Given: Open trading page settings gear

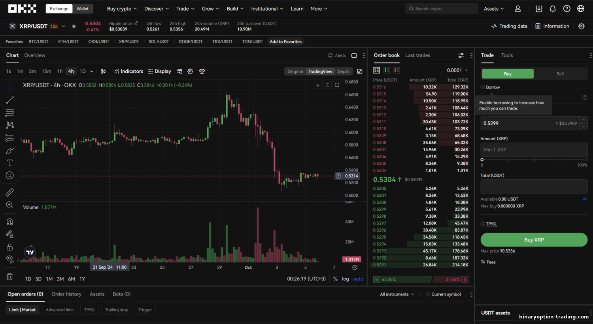Looking at the screenshot, I should point(581,26).
